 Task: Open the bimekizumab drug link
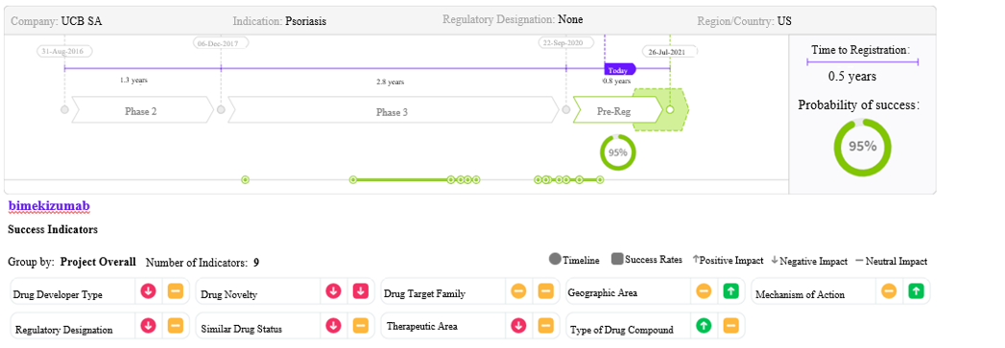(49, 206)
